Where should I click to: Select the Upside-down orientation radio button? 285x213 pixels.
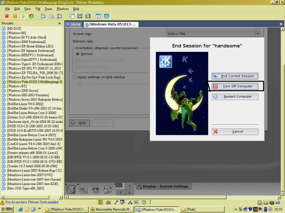77,60
